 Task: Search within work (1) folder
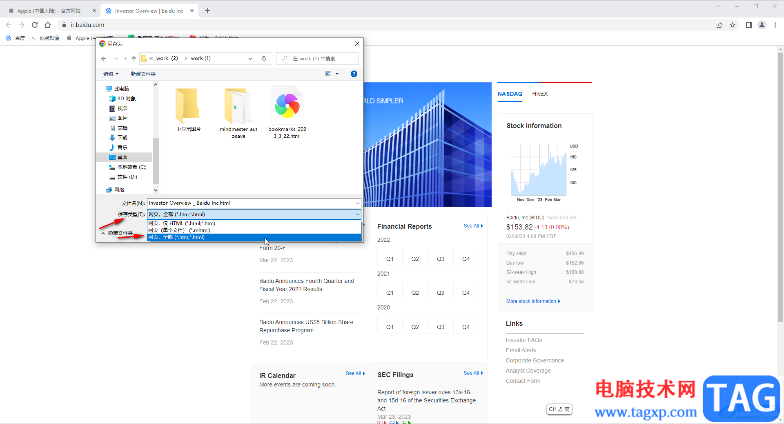(317, 59)
